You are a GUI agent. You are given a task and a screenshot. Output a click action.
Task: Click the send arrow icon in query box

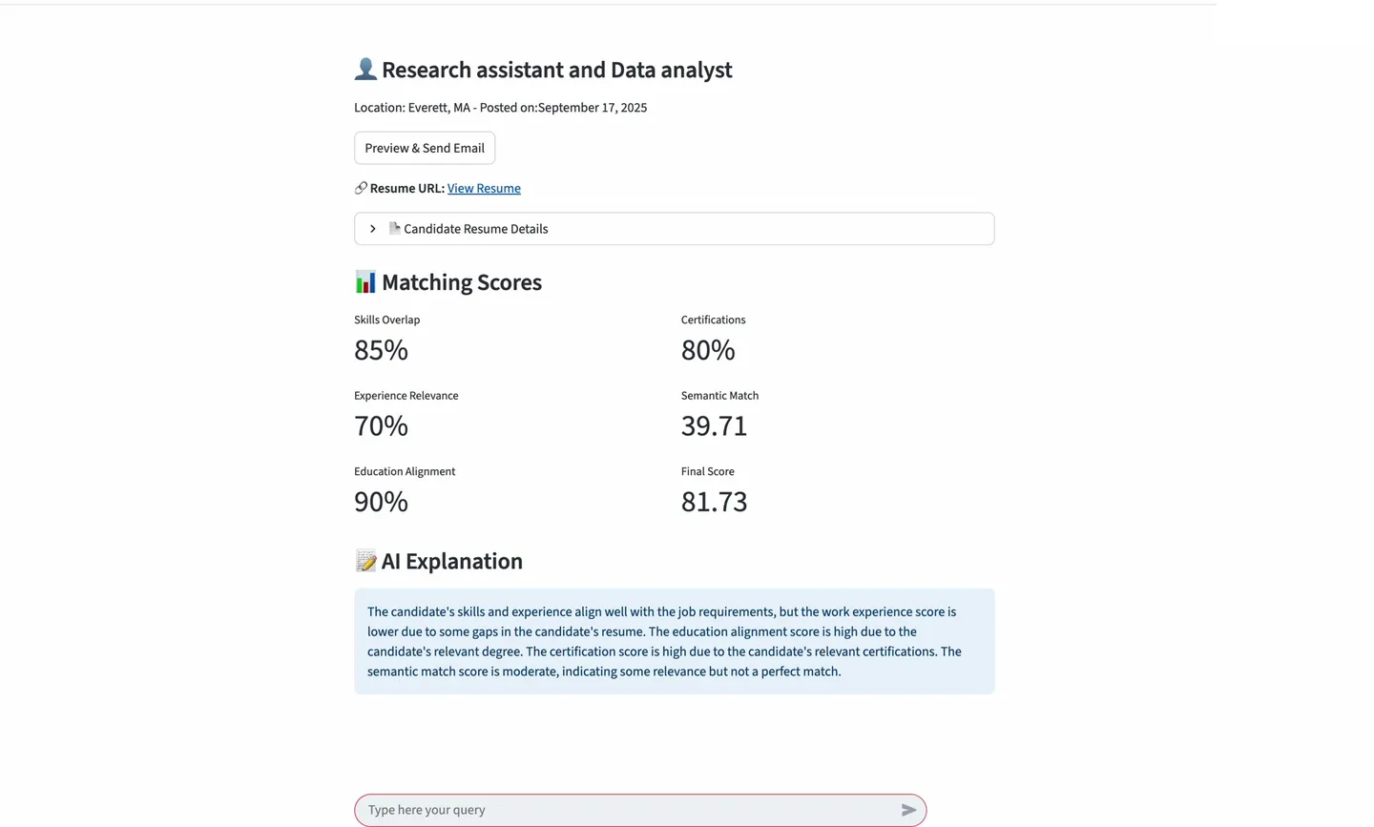tap(908, 810)
